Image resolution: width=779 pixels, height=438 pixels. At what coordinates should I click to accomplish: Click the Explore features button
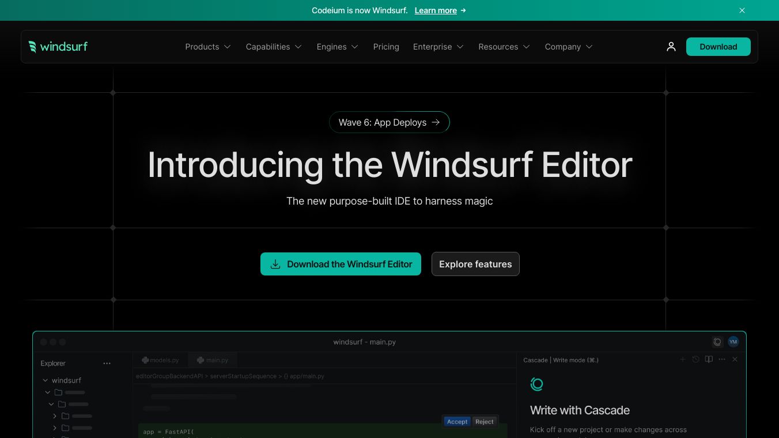(475, 264)
